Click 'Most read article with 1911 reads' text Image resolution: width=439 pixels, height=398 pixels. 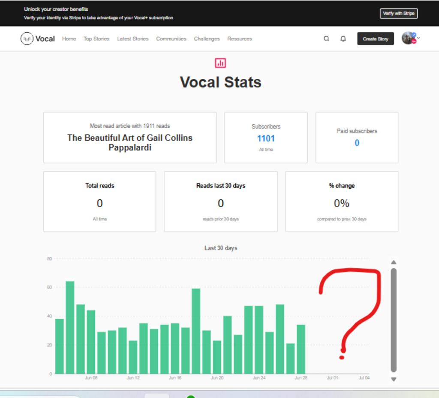[129, 126]
